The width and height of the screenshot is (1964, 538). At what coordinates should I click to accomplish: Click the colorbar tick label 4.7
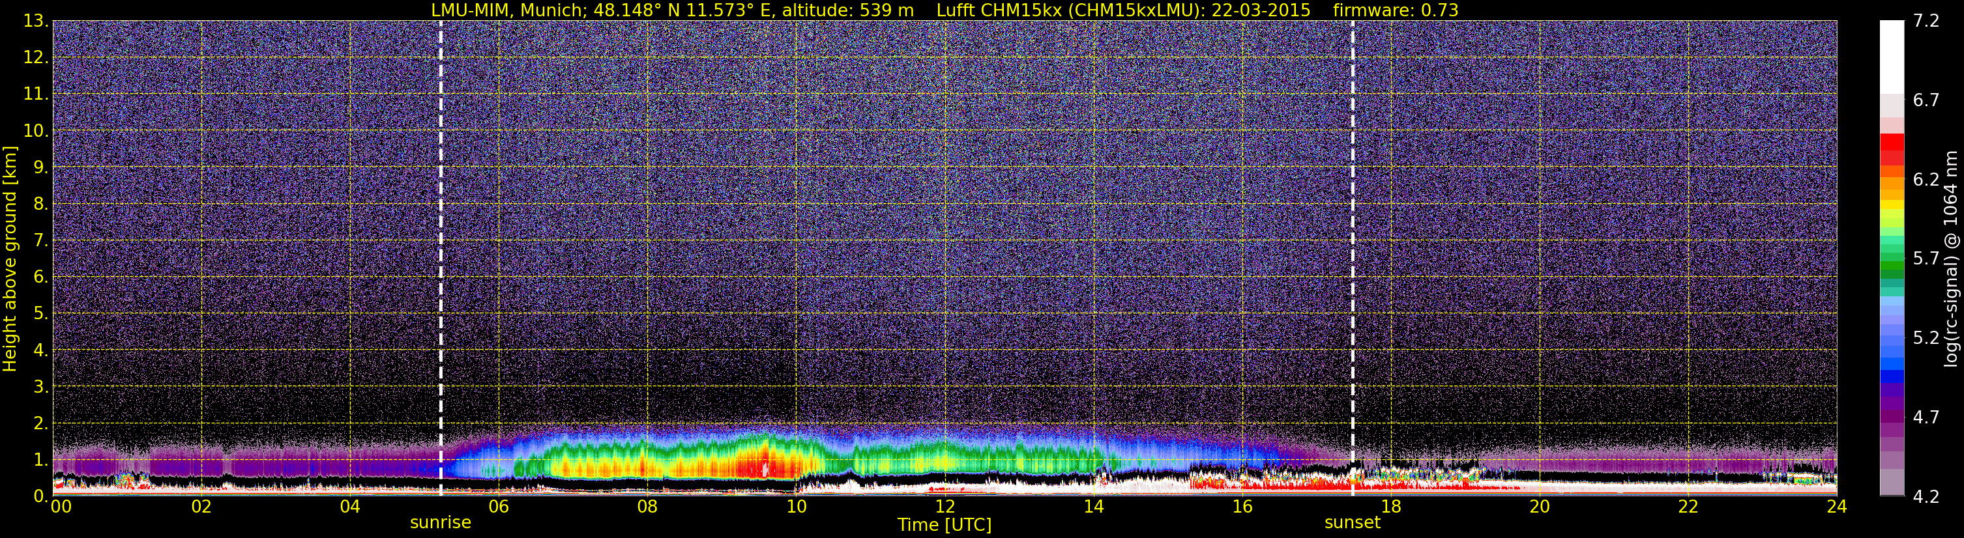1926,418
